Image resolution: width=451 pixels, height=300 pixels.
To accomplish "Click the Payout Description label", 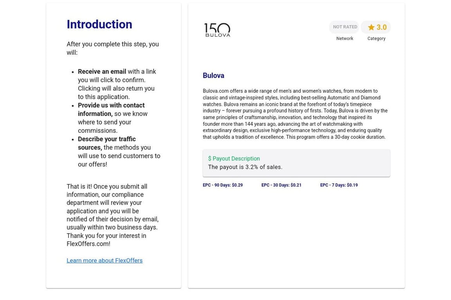I will 234,159.
